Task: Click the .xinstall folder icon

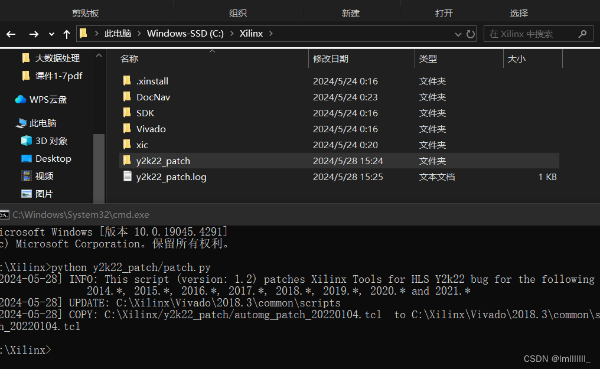Action: (x=127, y=81)
